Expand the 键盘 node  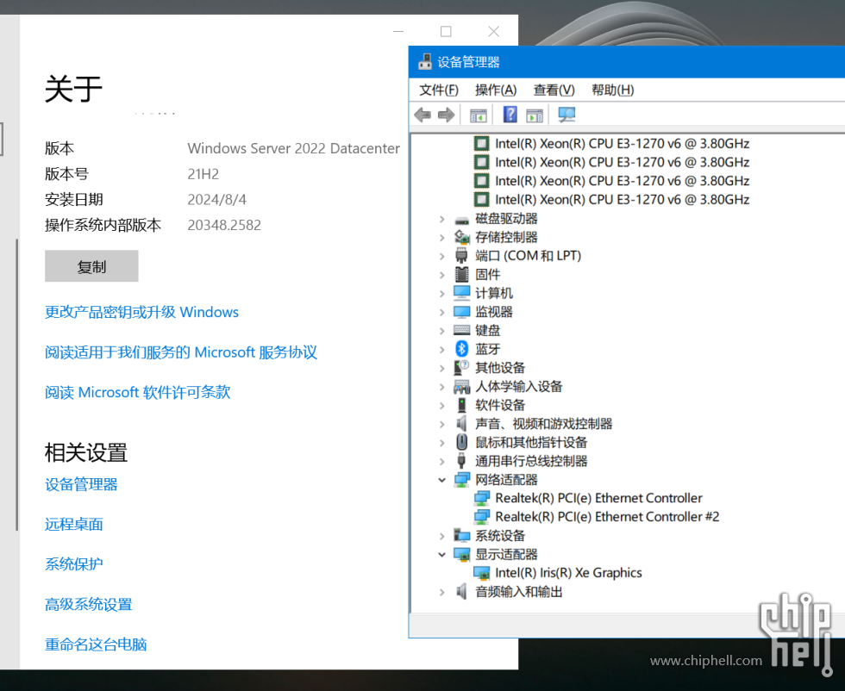(441, 331)
